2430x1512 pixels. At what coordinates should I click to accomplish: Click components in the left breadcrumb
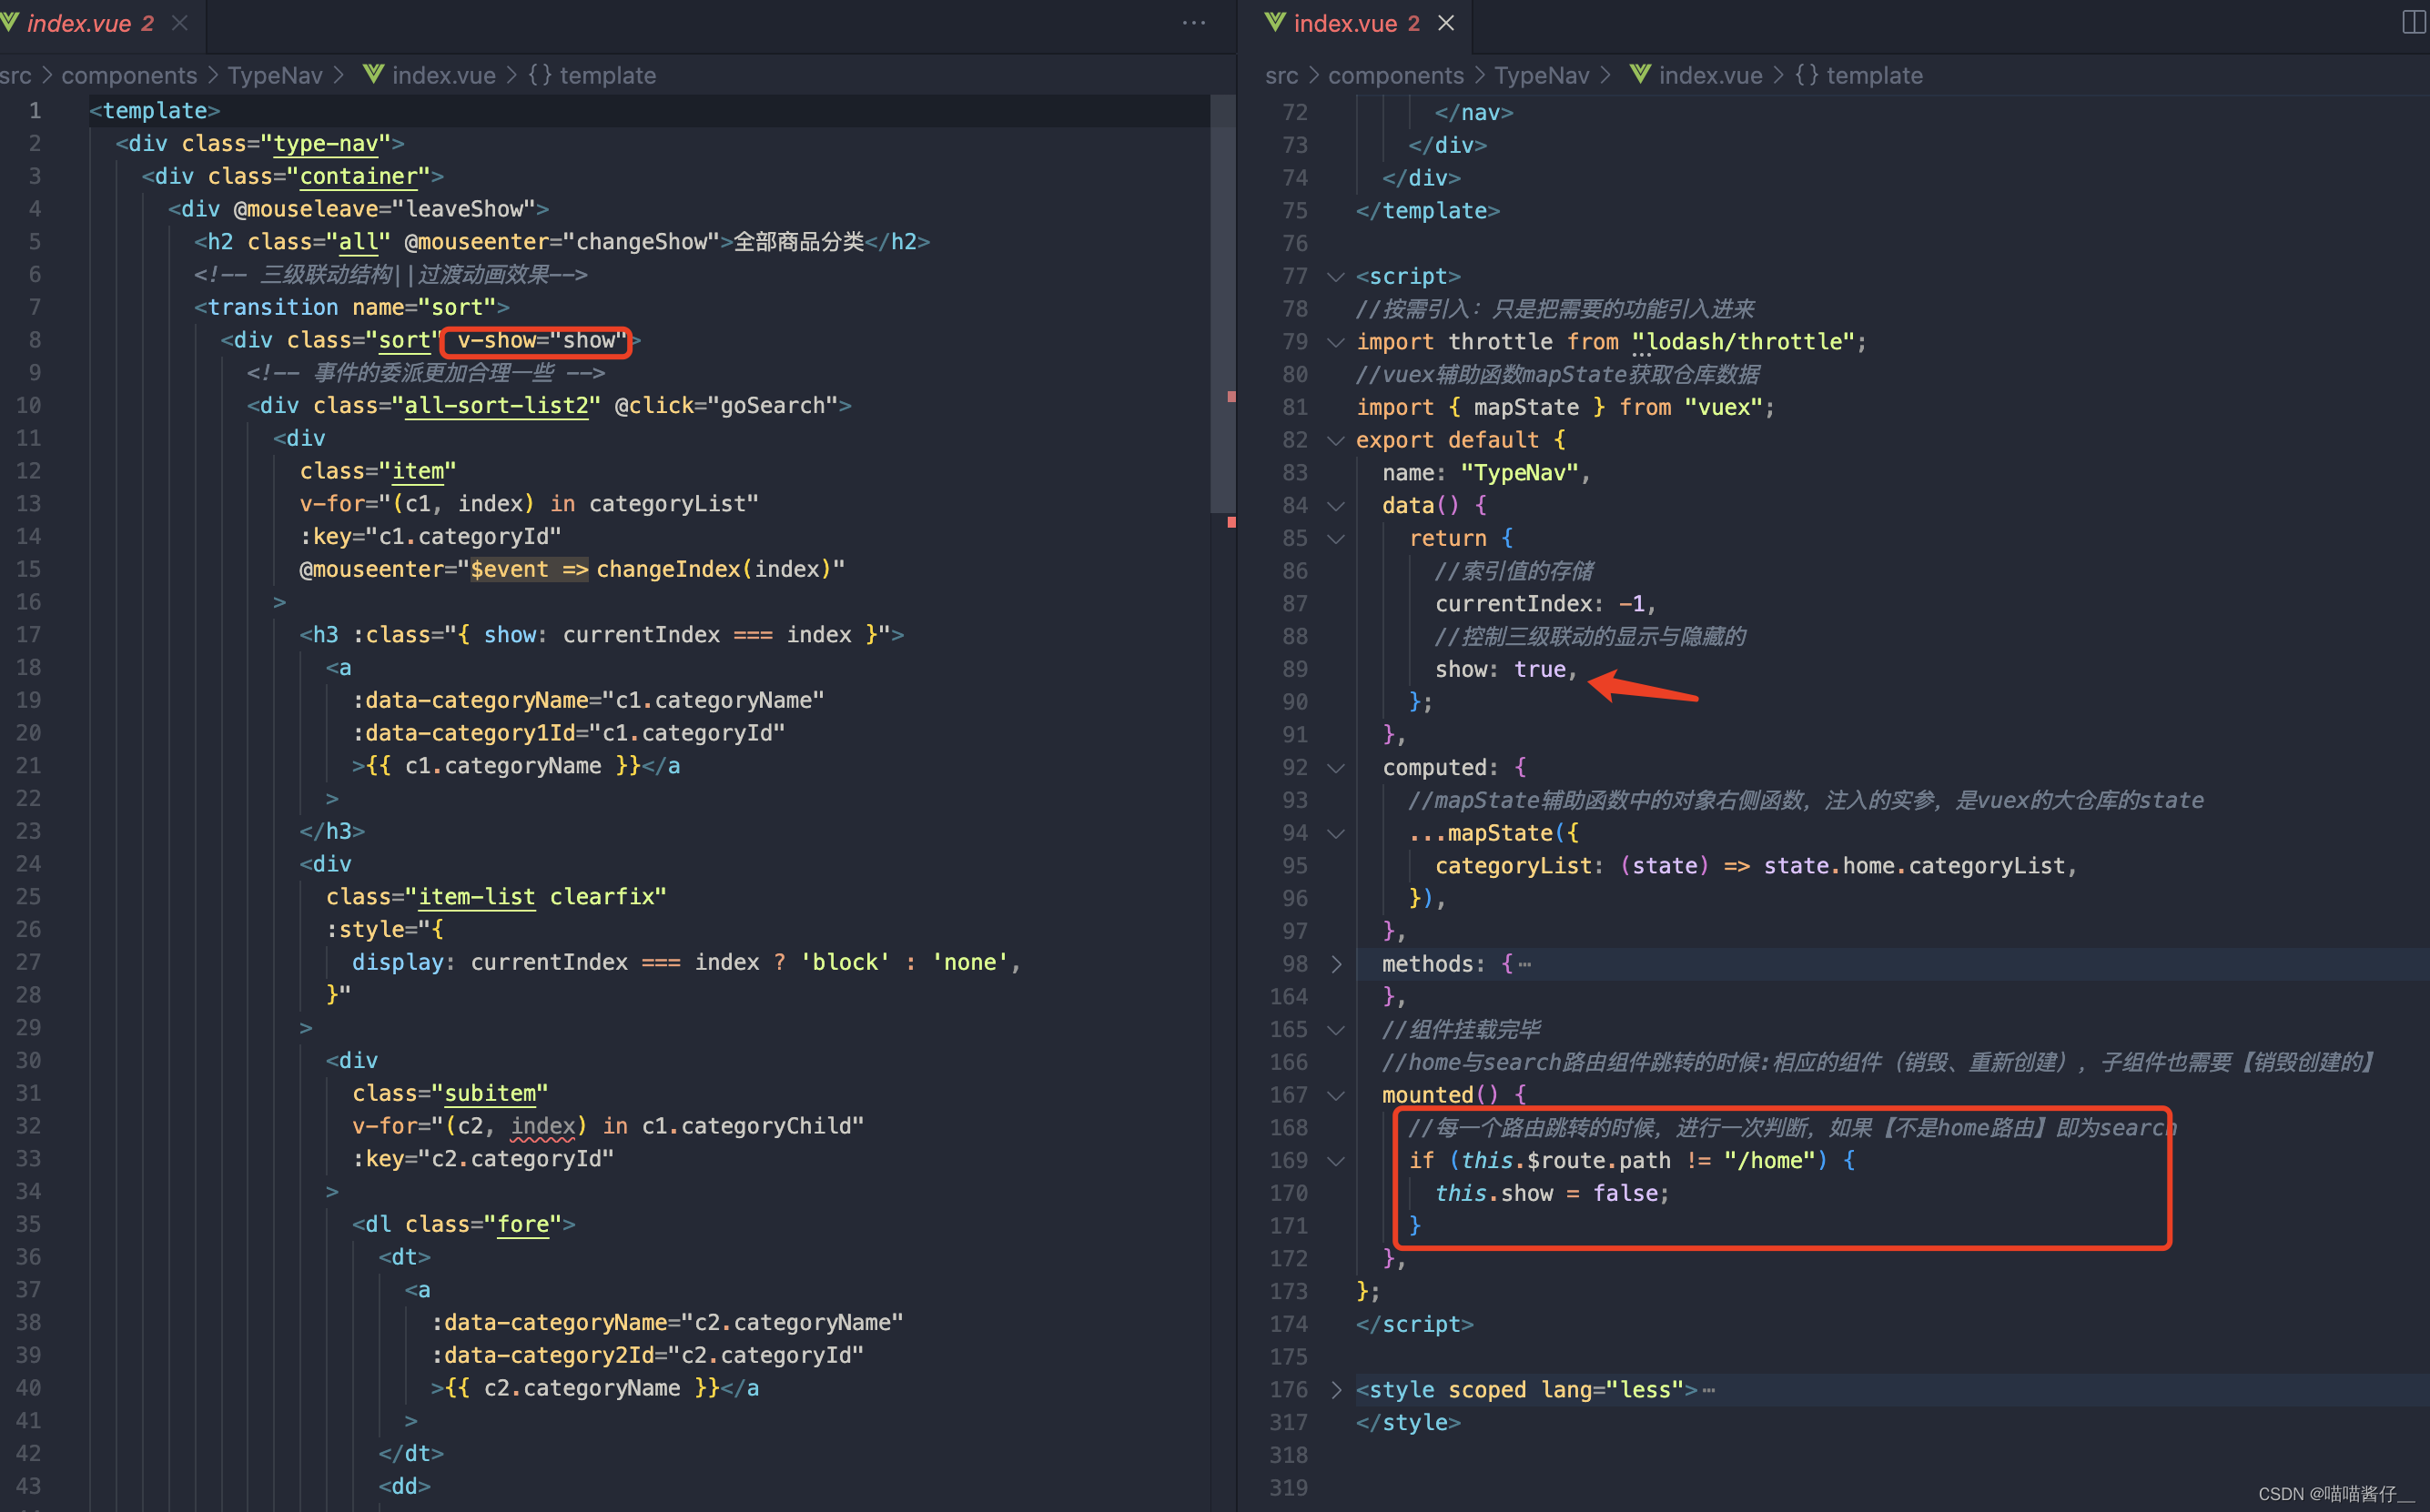[129, 75]
